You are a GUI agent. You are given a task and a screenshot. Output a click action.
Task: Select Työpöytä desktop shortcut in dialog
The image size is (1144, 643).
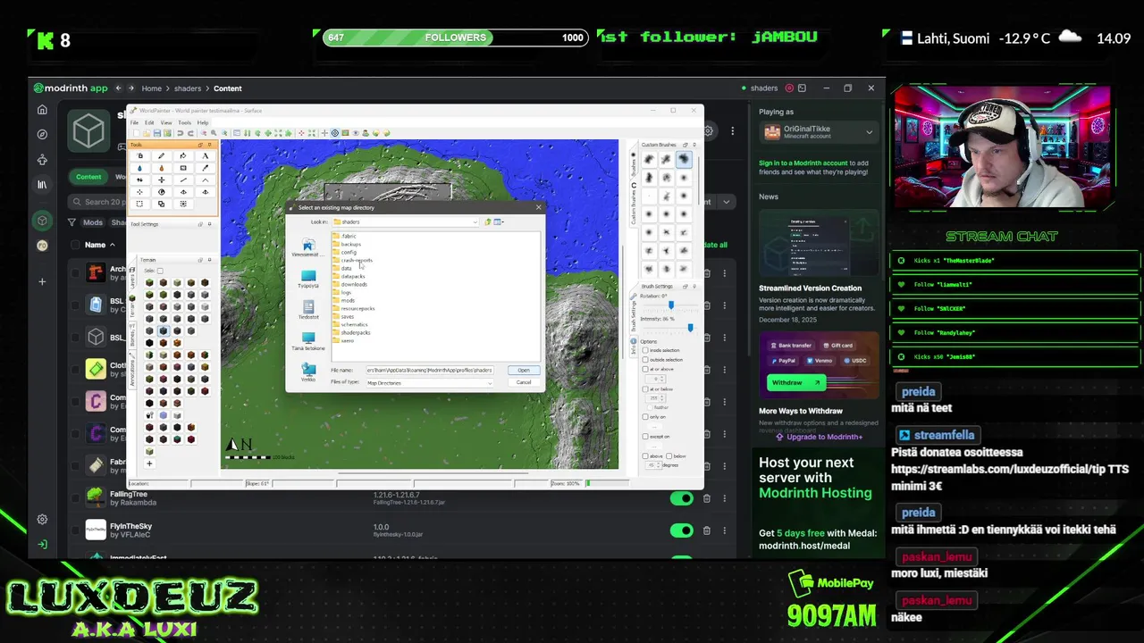point(308,280)
